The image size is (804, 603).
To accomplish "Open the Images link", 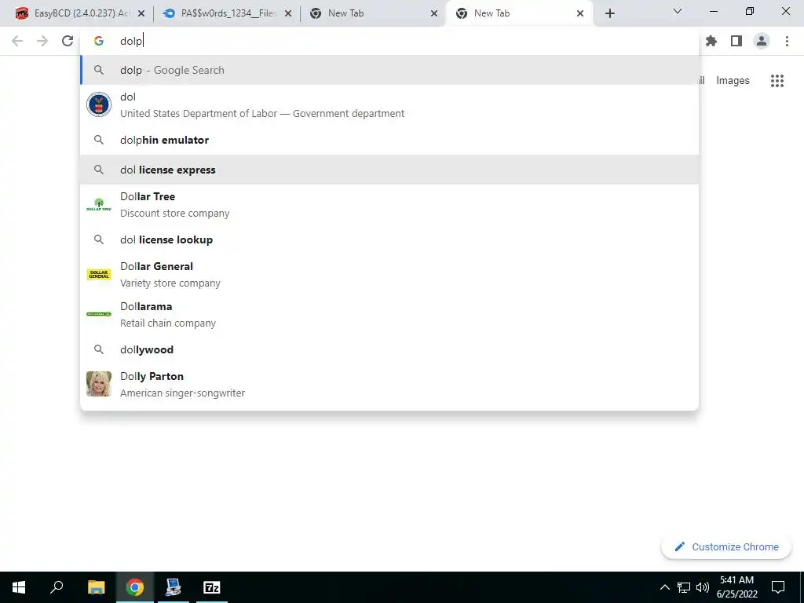I will (x=733, y=81).
